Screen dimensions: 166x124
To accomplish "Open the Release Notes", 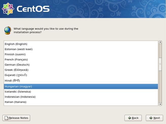I will click(16, 118).
